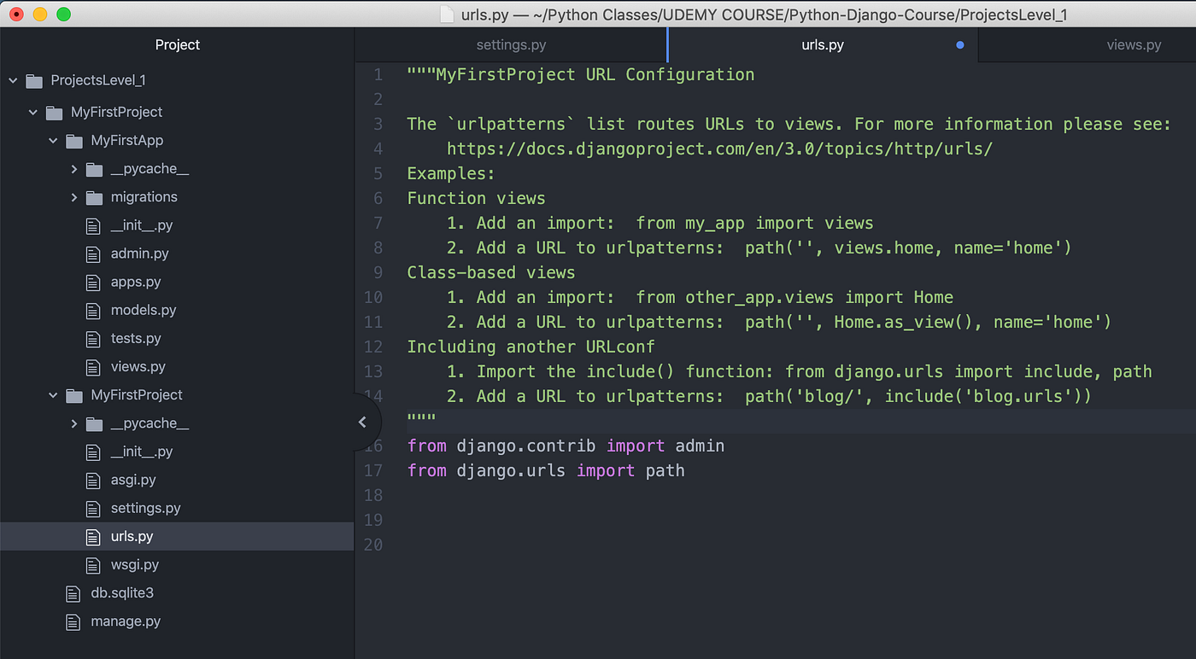The width and height of the screenshot is (1196, 659).
Task: Open the views.py tab
Action: pos(1134,44)
